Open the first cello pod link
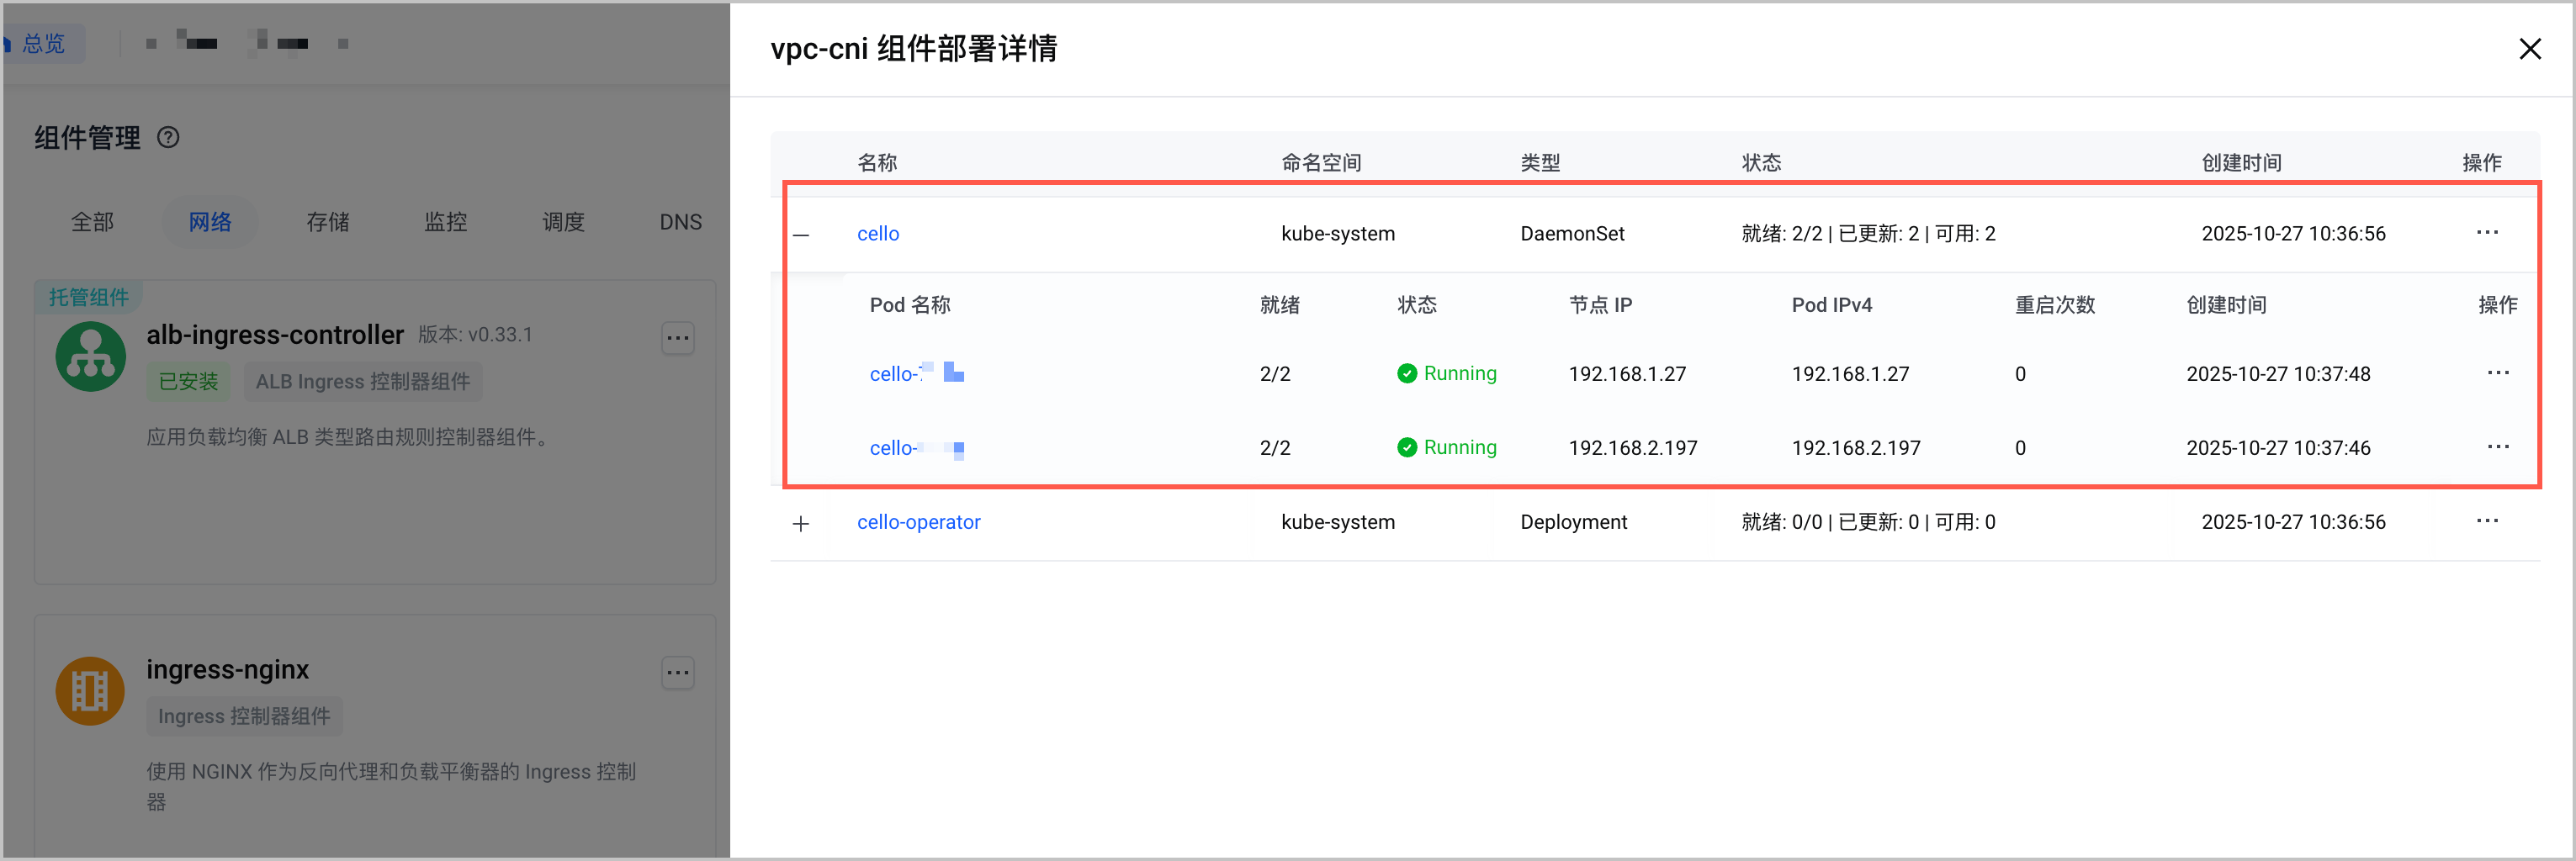This screenshot has width=2576, height=861. (x=916, y=374)
